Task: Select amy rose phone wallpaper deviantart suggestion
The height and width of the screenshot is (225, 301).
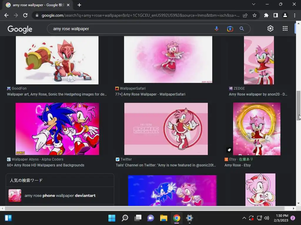Action: [60, 195]
